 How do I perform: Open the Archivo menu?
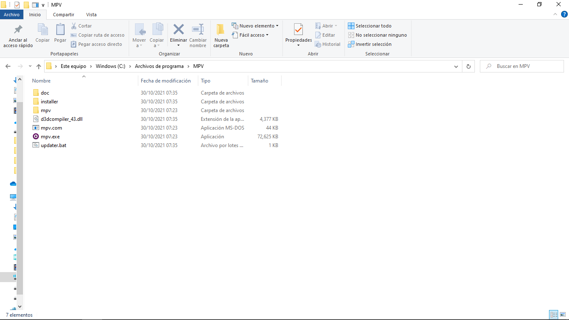[12, 14]
